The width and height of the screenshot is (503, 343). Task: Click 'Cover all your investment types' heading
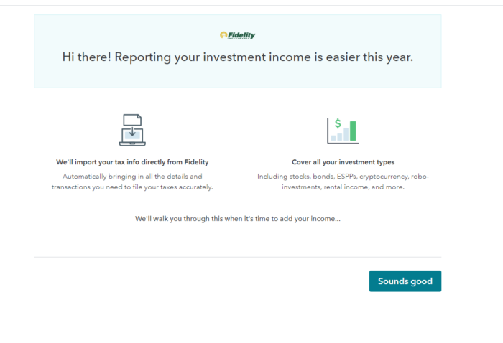click(343, 162)
